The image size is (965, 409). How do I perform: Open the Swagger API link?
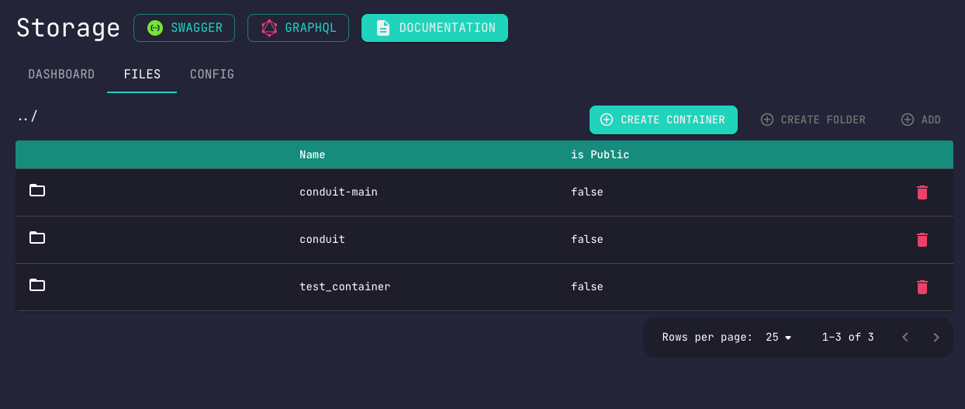click(184, 28)
